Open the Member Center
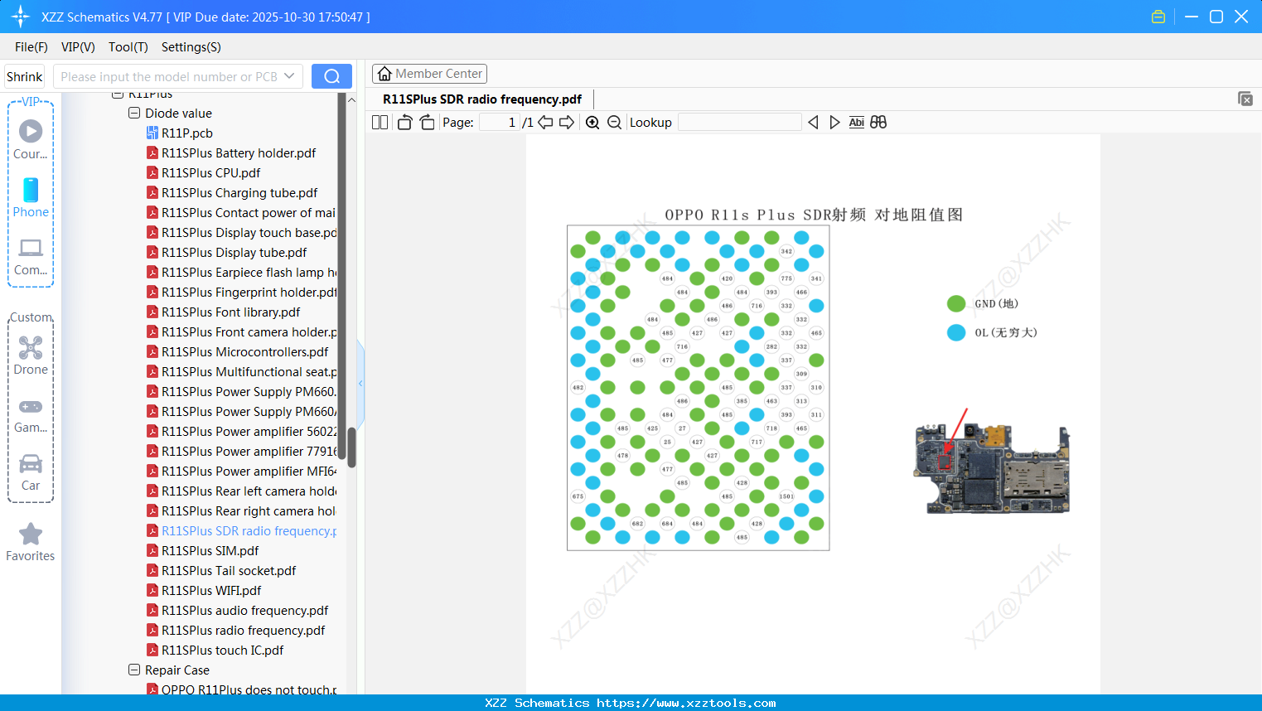Image resolution: width=1262 pixels, height=711 pixels. coord(429,74)
